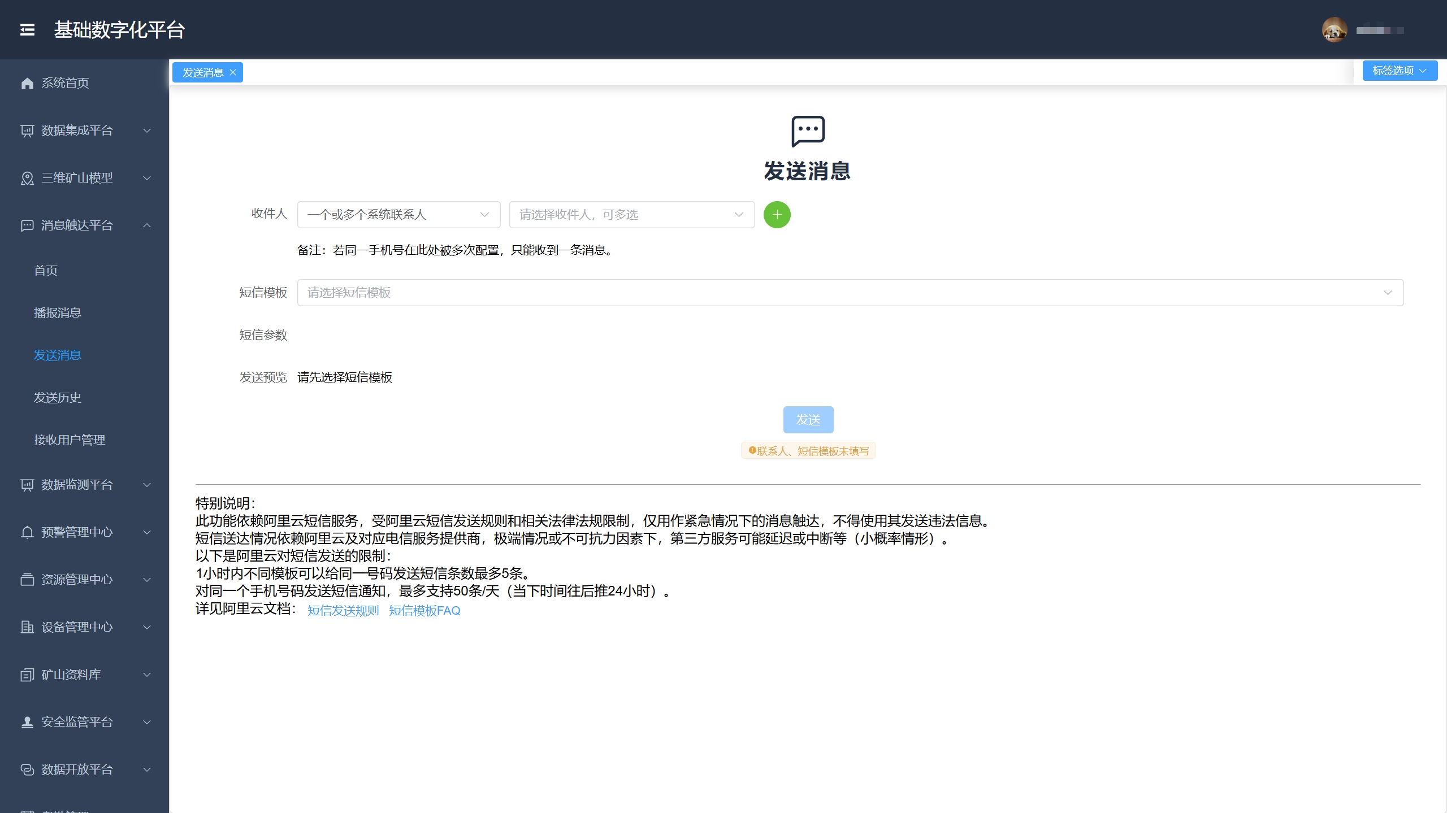The image size is (1447, 813).
Task: Open 首页 submenu item
Action: pyautogui.click(x=46, y=271)
